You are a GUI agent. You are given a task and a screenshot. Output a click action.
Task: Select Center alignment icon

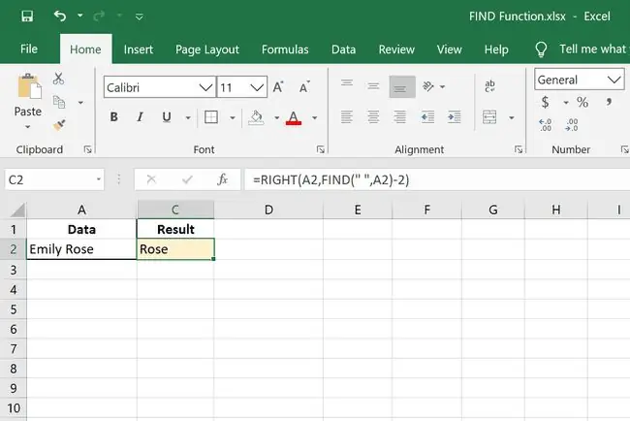tap(373, 117)
